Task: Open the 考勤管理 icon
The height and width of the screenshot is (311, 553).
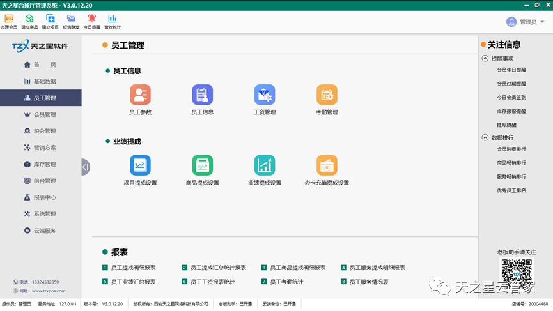Action: (x=327, y=95)
